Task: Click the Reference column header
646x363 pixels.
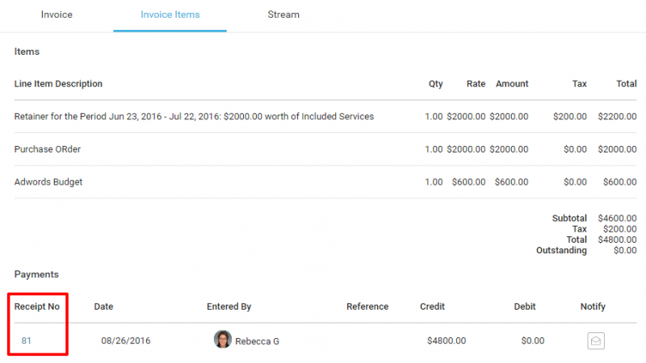Action: [x=367, y=307]
